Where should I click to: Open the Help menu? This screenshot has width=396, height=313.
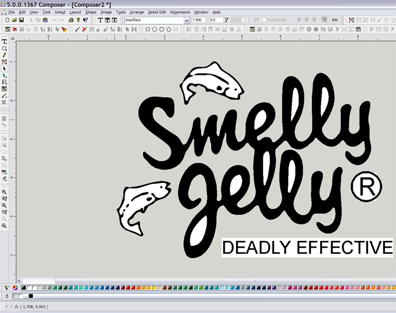[216, 12]
